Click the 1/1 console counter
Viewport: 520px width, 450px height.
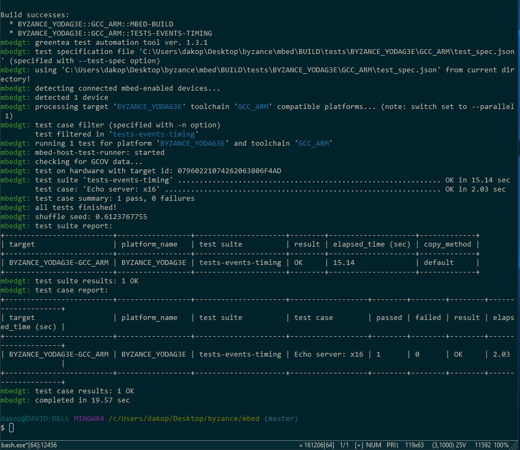tap(344, 445)
